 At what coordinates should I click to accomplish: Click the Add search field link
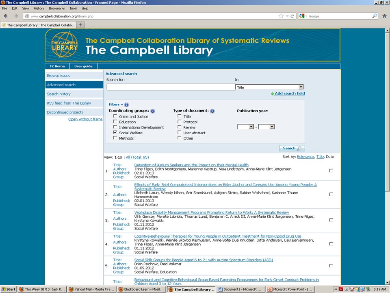pos(290,94)
